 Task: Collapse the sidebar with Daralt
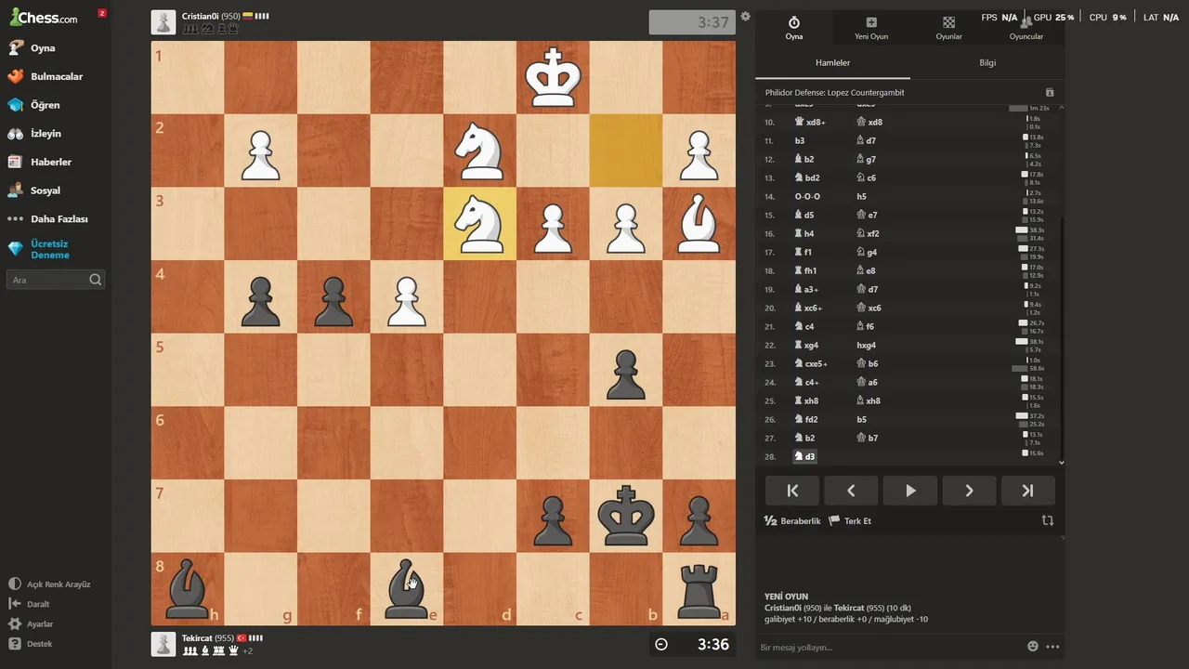click(x=30, y=604)
